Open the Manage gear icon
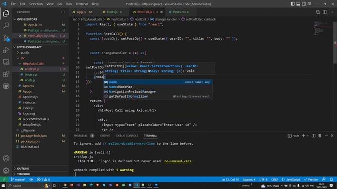Image resolution: width=337 pixels, height=189 pixels. (6, 170)
